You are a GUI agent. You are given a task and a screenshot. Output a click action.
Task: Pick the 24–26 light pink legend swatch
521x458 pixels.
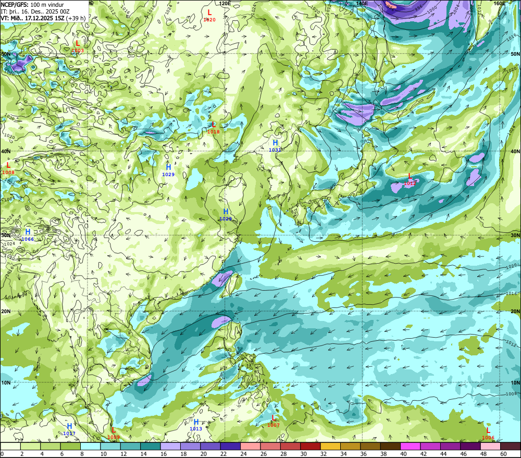[250, 446]
